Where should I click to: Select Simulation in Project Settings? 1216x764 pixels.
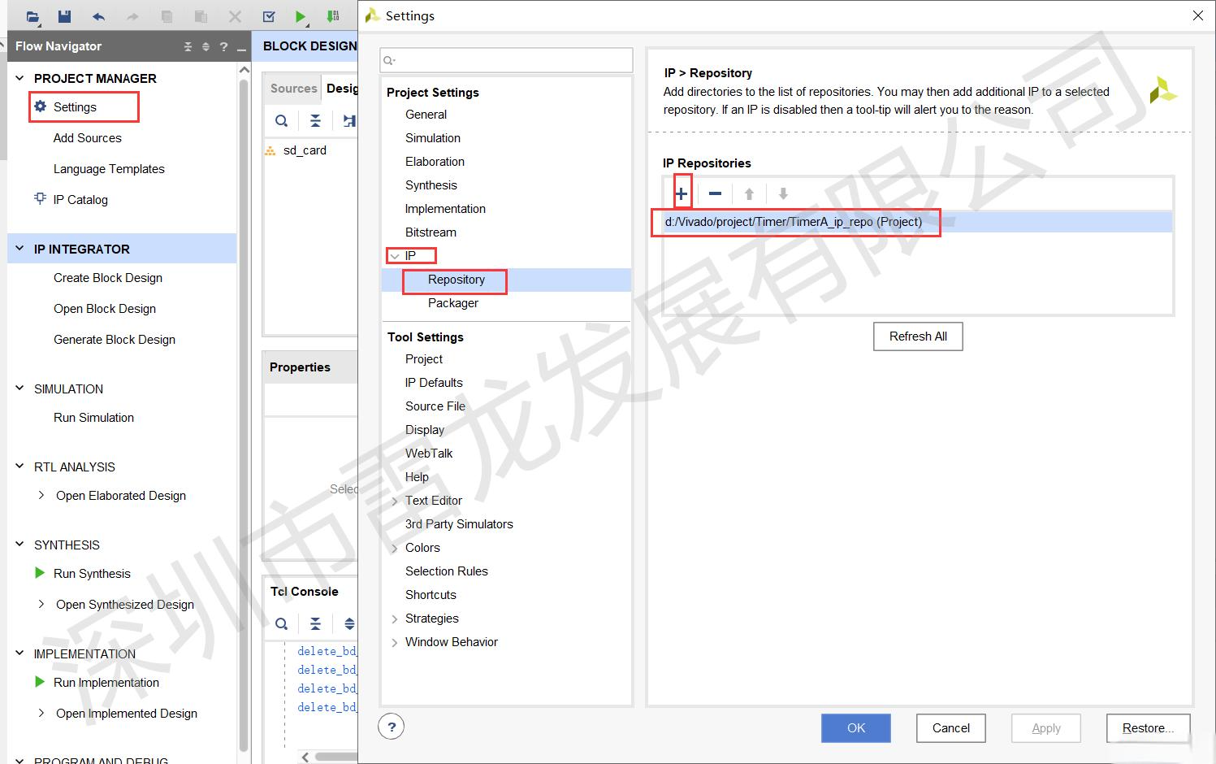433,138
